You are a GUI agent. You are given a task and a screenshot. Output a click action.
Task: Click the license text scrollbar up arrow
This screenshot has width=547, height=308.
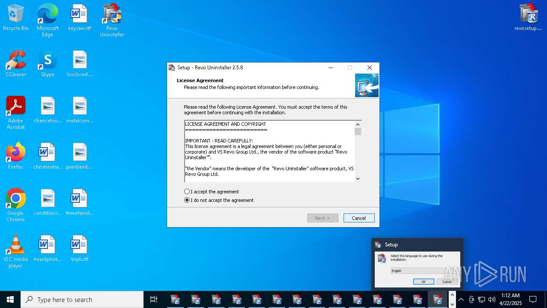point(358,124)
